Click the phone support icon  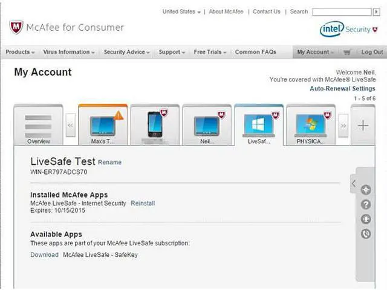(x=366, y=234)
